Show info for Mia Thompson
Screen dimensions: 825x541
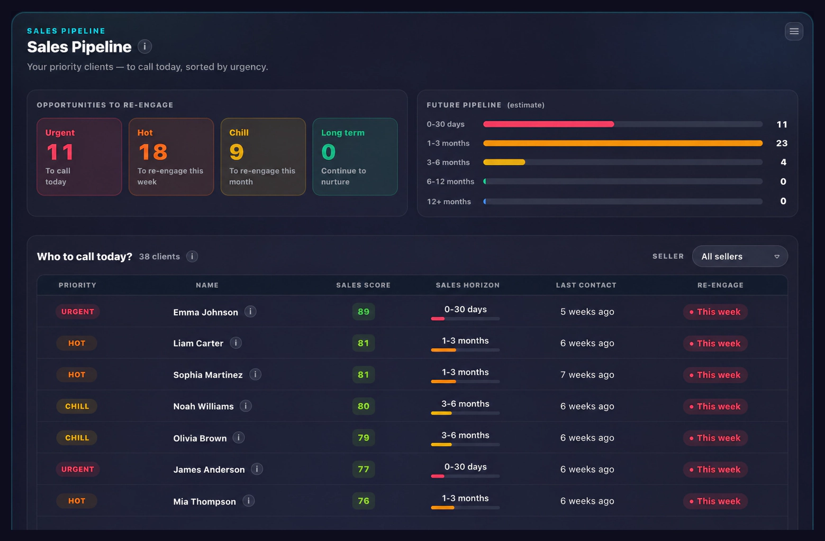[x=248, y=501]
